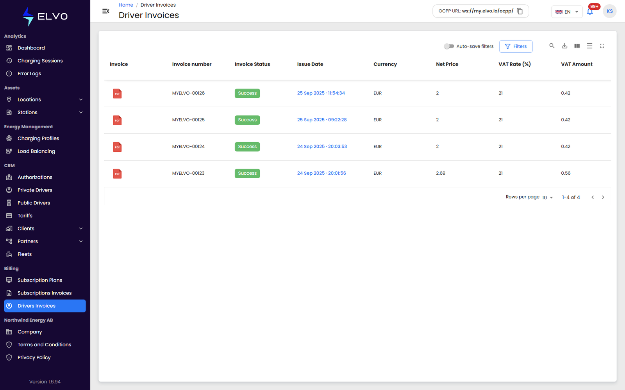Open the Filters button

[516, 46]
